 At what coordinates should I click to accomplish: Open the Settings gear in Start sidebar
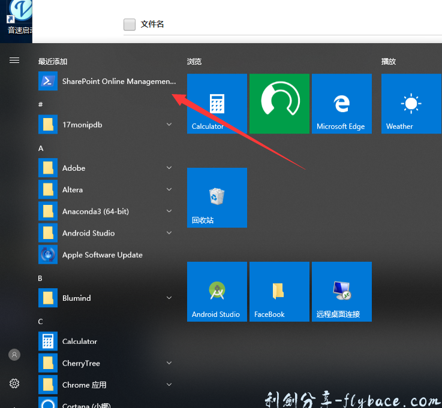pos(14,383)
